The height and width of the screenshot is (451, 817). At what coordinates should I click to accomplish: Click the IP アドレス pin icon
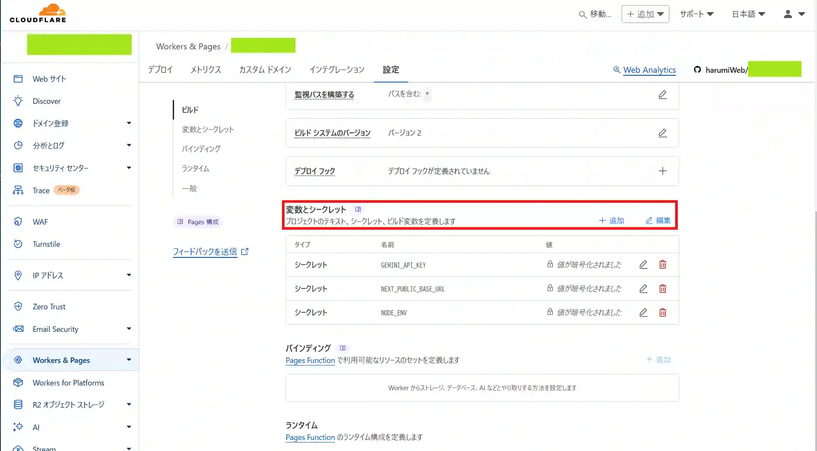pos(18,275)
